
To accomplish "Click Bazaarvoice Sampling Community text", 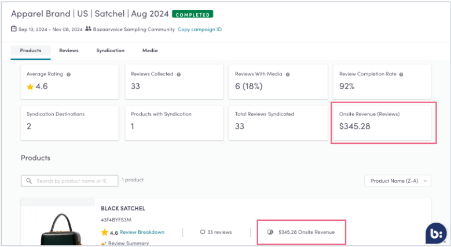I will [x=134, y=30].
